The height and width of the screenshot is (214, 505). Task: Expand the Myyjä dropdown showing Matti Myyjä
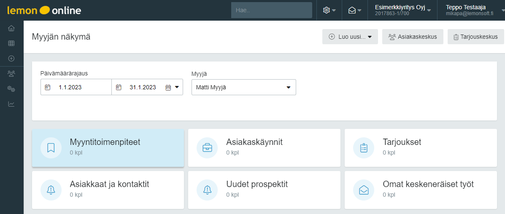pos(244,87)
